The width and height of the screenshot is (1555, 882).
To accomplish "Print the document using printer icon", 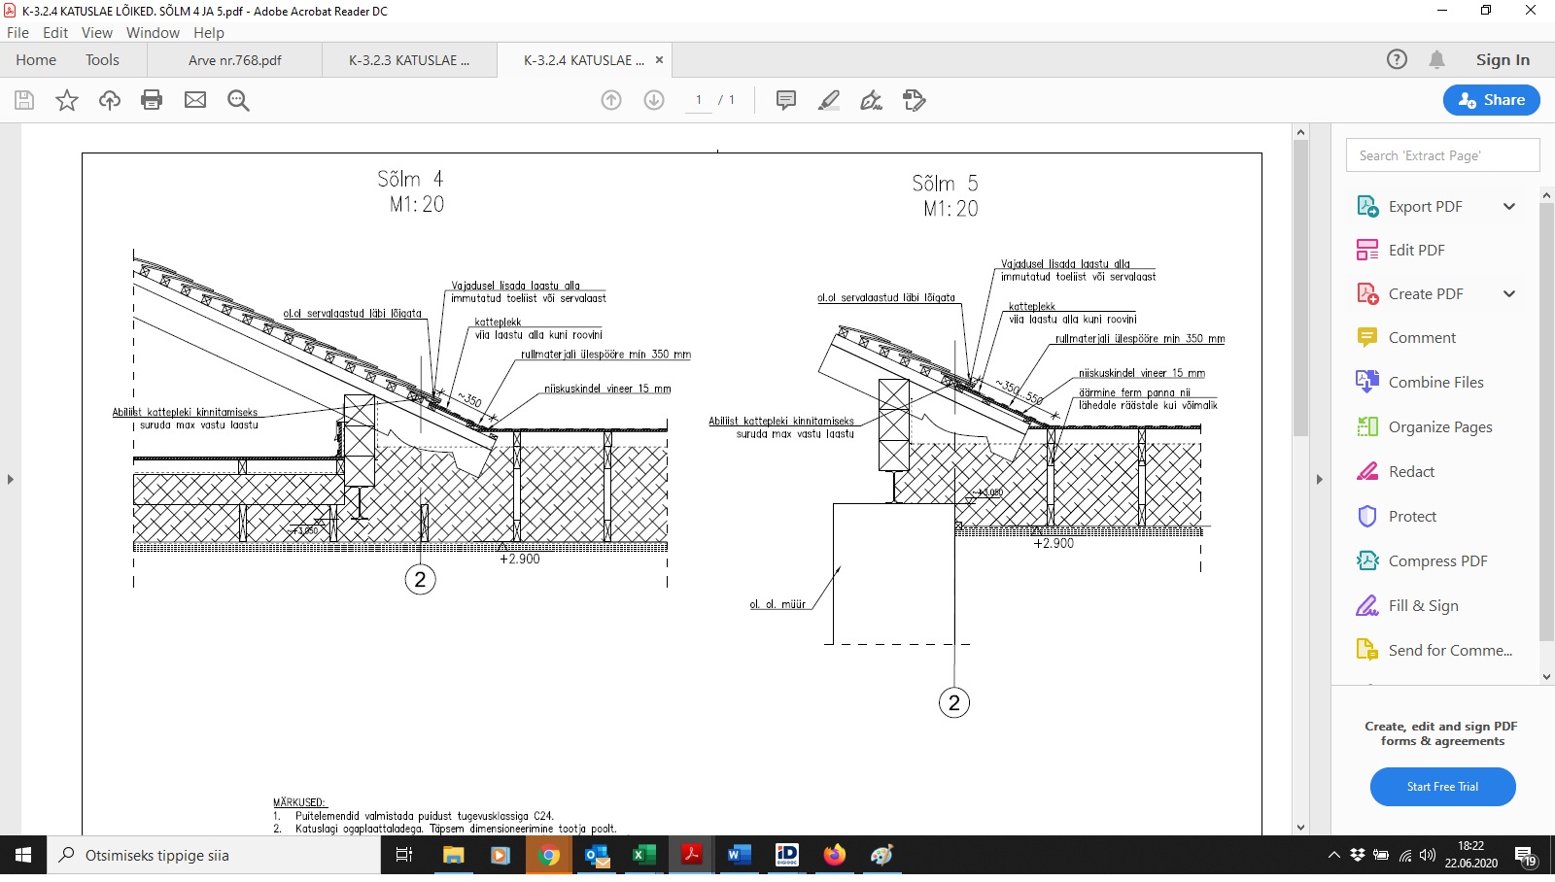I will [x=152, y=100].
